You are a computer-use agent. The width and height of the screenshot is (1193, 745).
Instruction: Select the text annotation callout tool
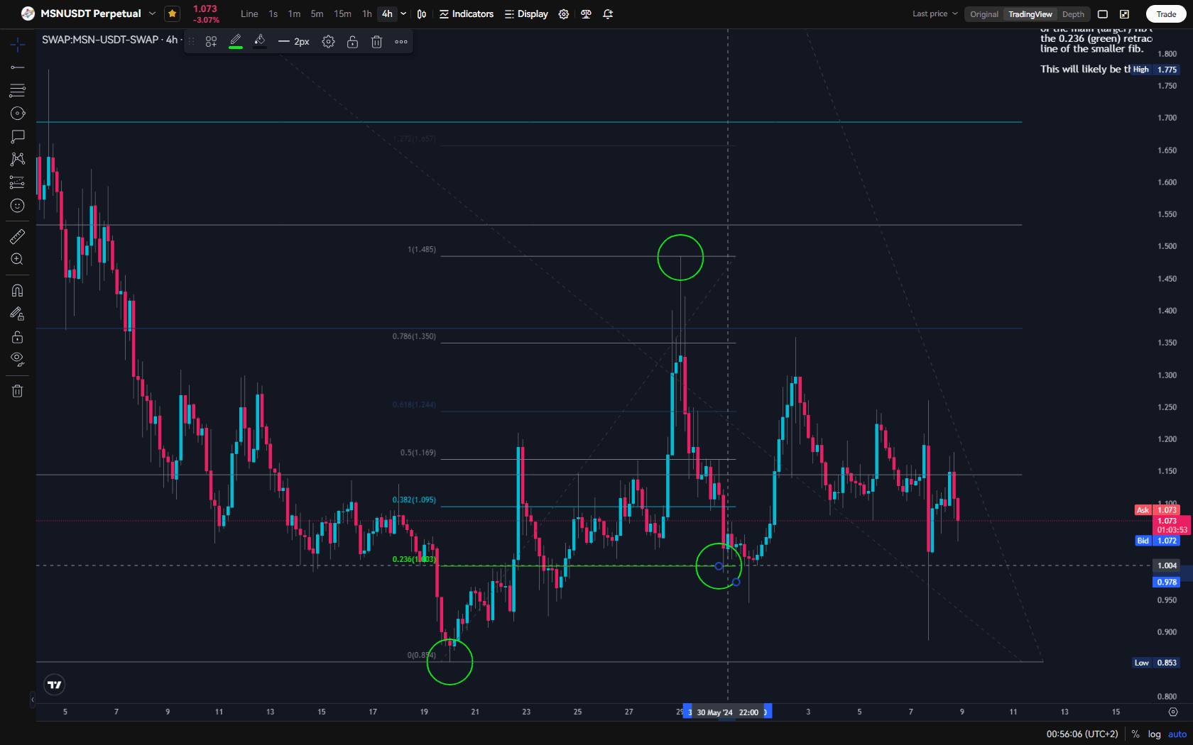click(x=18, y=136)
